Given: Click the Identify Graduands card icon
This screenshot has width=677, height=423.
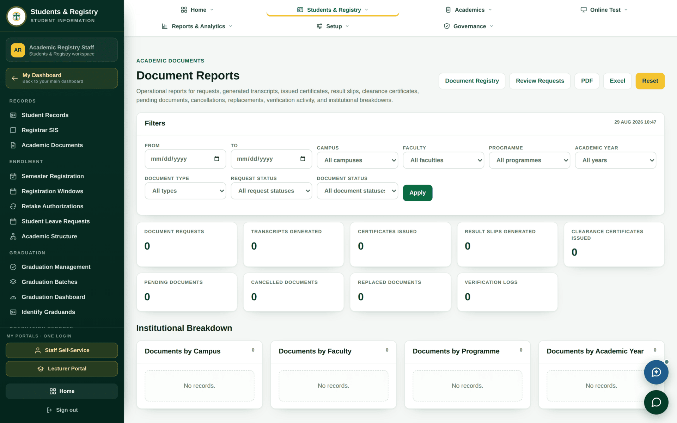Looking at the screenshot, I should click(x=13, y=312).
